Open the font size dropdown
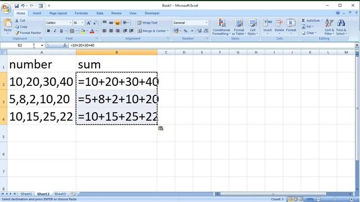Screen dimensions: 360x202 point(83,22)
